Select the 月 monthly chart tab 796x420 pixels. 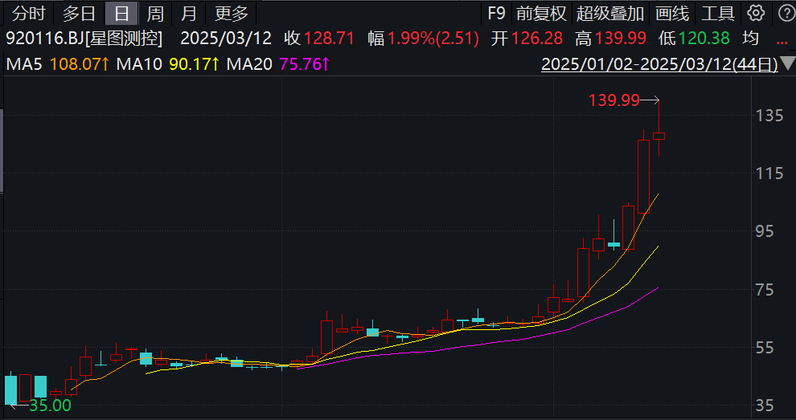point(188,13)
